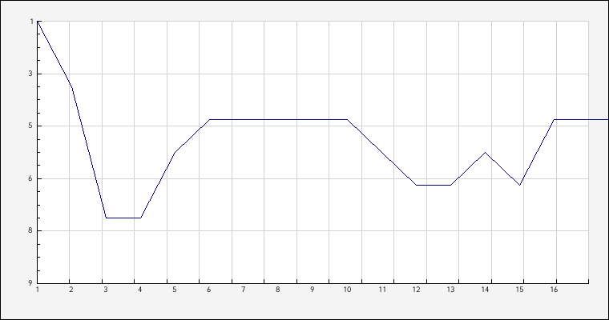Click the line's starting point at the top-left corner

pyautogui.click(x=38, y=22)
